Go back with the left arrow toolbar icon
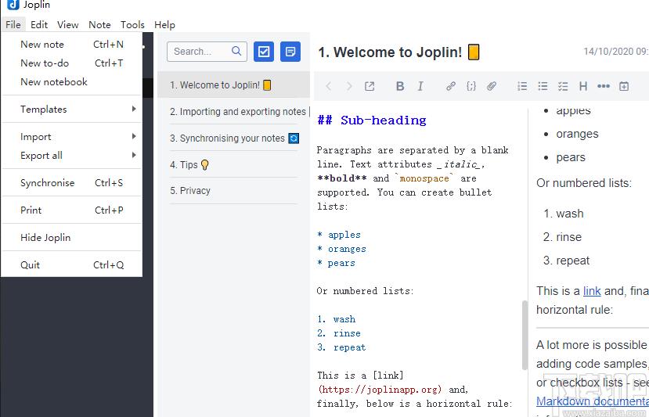Screen dimensions: 649x417 click(329, 86)
